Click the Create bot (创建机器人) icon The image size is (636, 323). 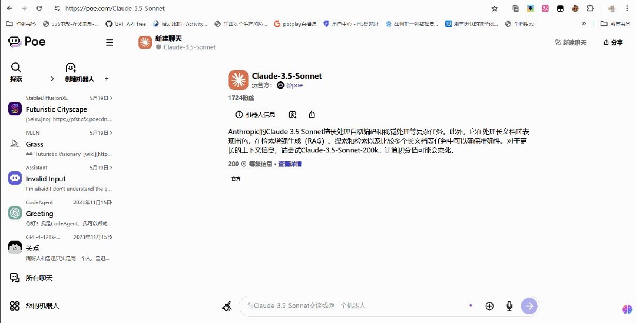pos(71,67)
